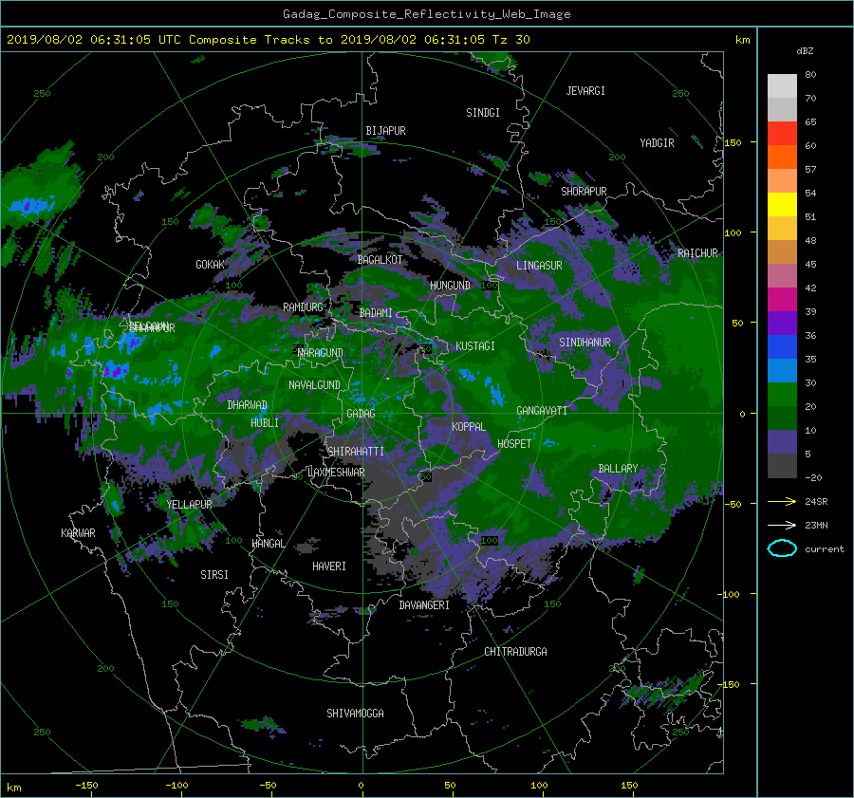
Task: Pick the dark grey -20 to 5 dBZ swatch
Action: click(782, 466)
